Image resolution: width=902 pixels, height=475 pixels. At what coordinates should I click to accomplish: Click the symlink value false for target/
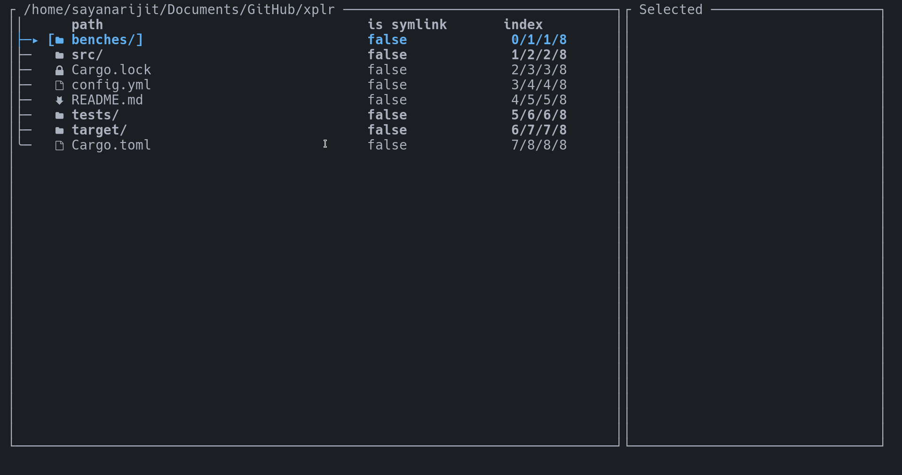point(388,130)
